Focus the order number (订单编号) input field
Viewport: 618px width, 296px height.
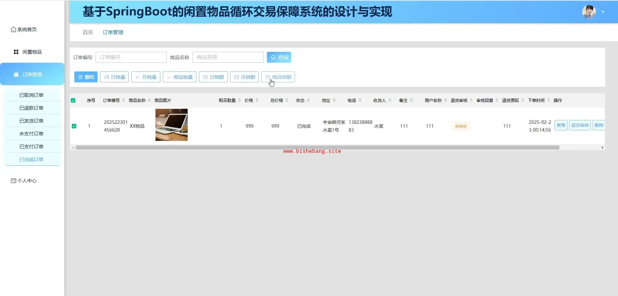pos(131,57)
